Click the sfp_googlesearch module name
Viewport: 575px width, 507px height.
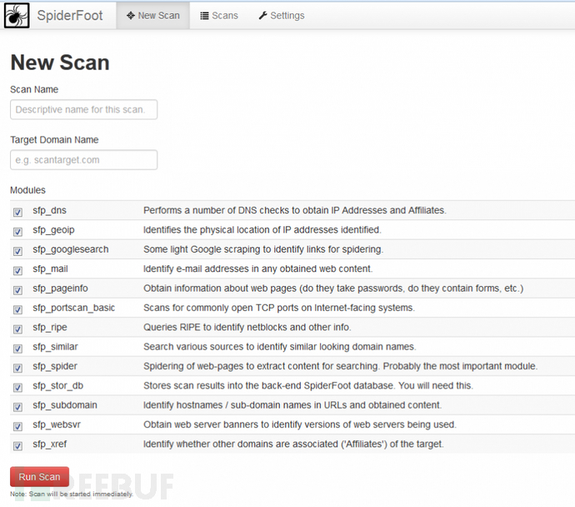pyautogui.click(x=71, y=249)
